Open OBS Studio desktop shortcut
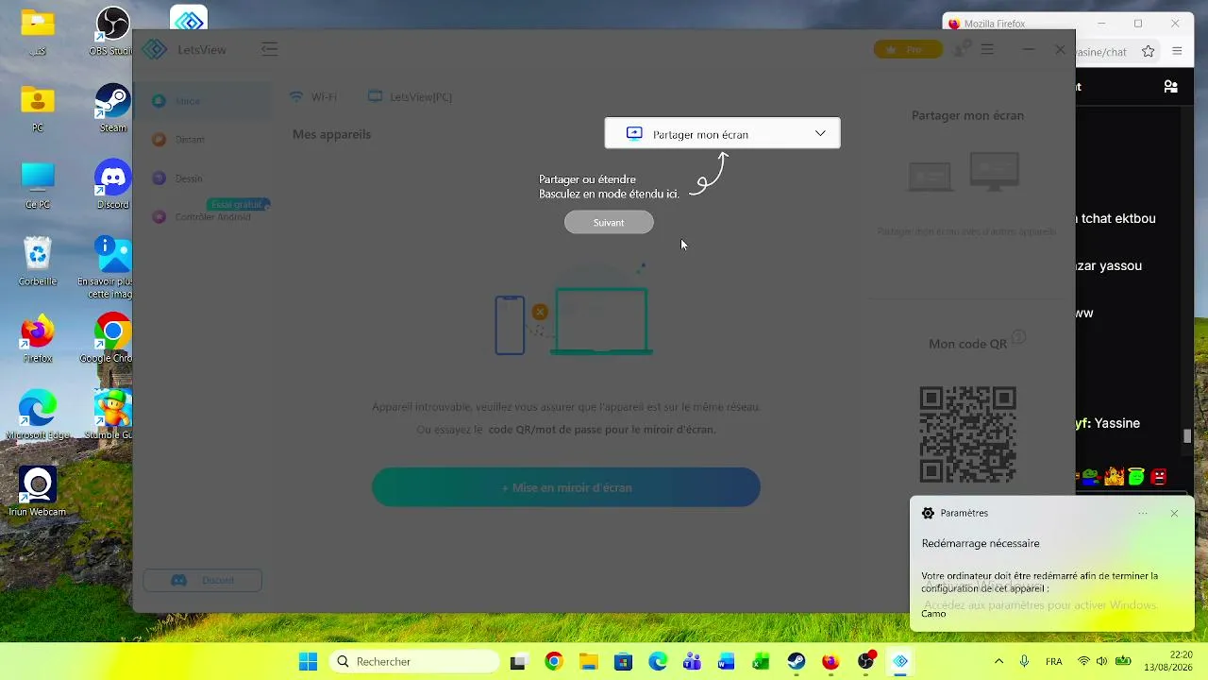The width and height of the screenshot is (1208, 680). (x=113, y=32)
